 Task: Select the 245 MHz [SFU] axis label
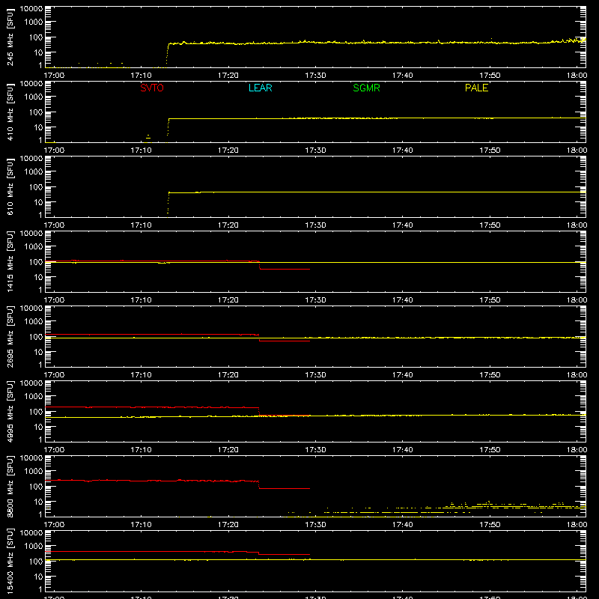click(x=10, y=37)
